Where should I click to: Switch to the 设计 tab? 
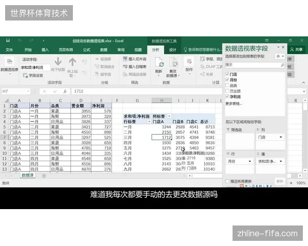pos(172,50)
